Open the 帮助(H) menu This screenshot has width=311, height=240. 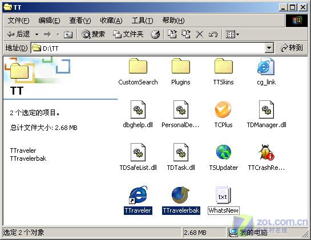click(173, 21)
